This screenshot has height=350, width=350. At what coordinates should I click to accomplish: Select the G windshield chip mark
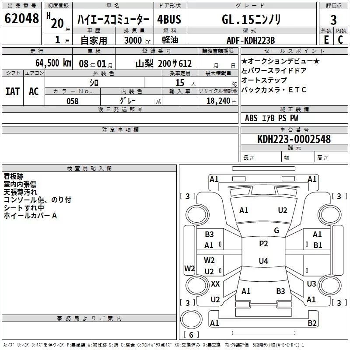(276, 231)
